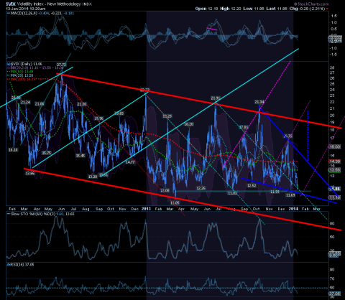Click the 'Volatility Index - New Methodology' title text

point(49,4)
